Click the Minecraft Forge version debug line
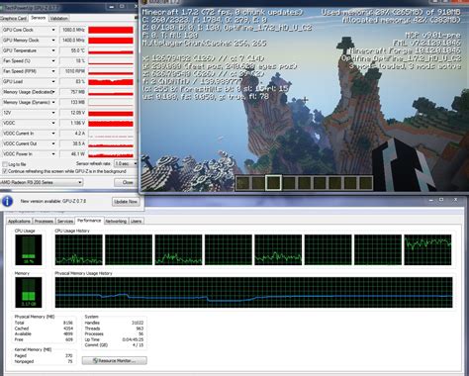469x376 pixels. [405, 50]
